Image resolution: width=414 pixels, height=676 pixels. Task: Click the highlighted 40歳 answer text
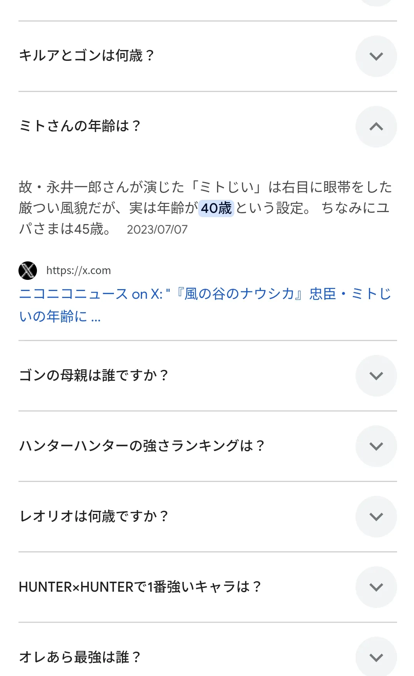(x=216, y=208)
